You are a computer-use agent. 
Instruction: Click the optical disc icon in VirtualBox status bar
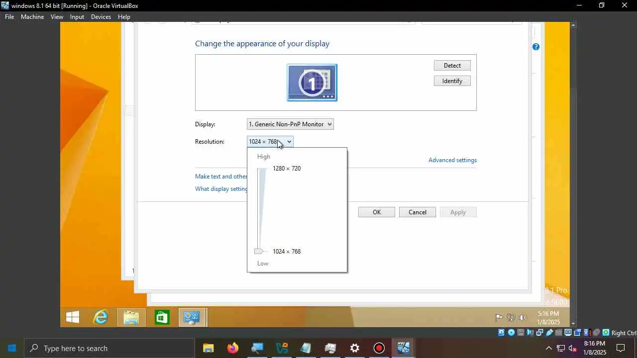pyautogui.click(x=511, y=333)
